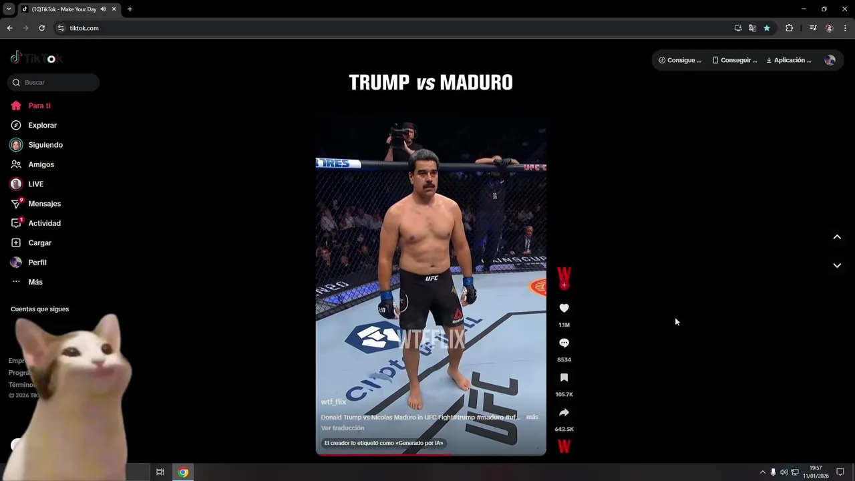Mute the tab via speaker icon
855x481 pixels.
(103, 9)
